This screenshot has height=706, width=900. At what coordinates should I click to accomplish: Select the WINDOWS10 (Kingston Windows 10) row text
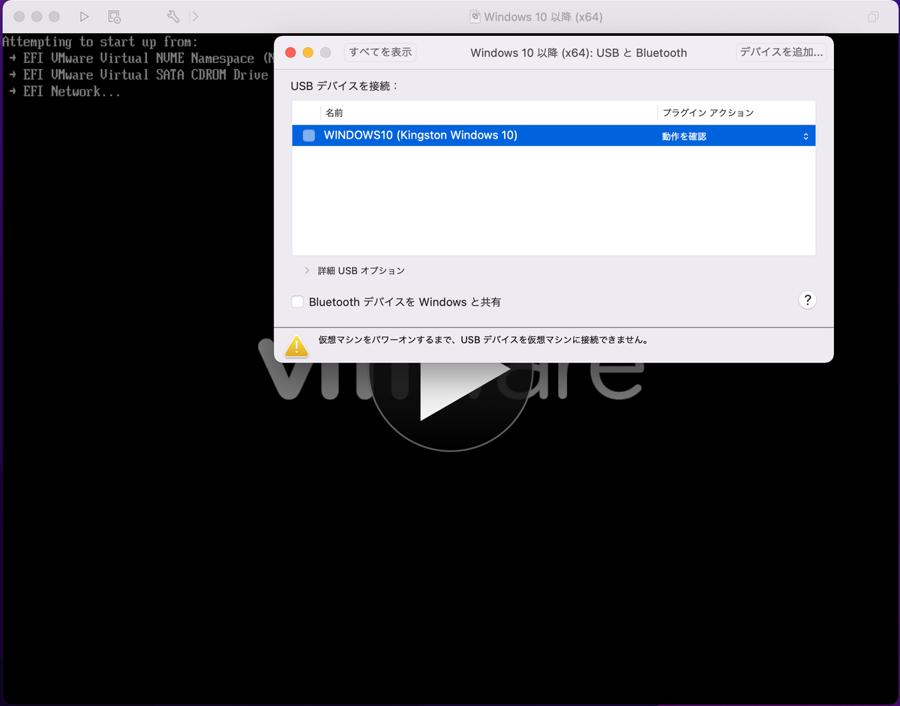421,136
